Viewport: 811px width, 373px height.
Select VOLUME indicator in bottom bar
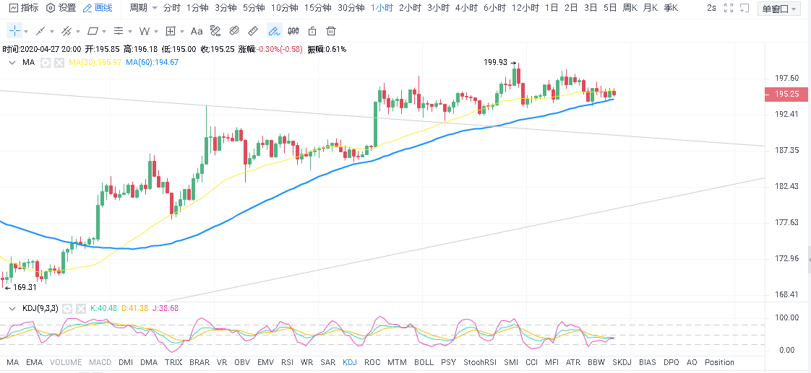click(x=66, y=362)
